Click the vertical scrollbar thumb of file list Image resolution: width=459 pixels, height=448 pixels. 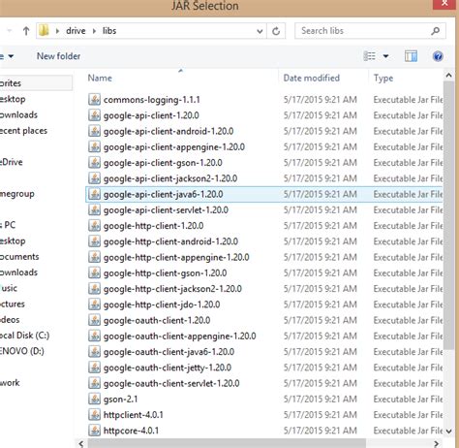(448, 215)
